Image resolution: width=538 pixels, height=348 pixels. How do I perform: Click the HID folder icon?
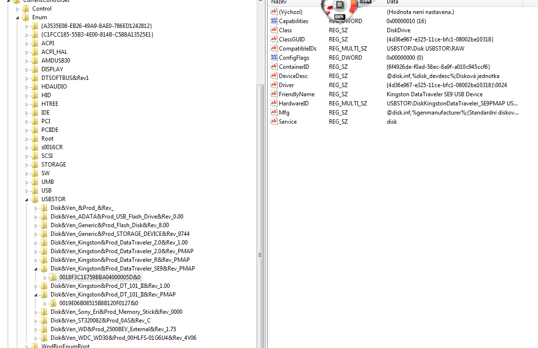click(35, 95)
